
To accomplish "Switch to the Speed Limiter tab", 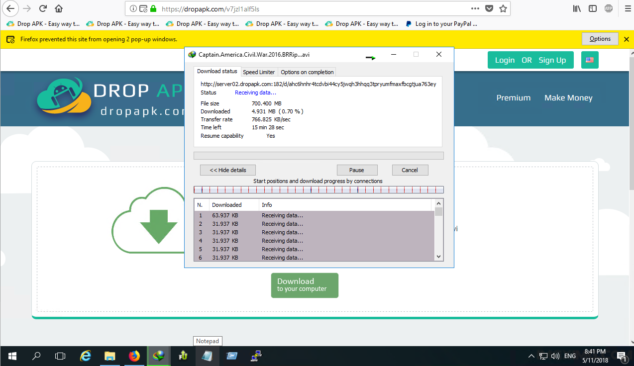I will click(x=259, y=72).
